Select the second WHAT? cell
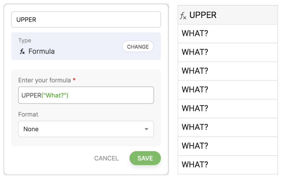 click(x=228, y=52)
